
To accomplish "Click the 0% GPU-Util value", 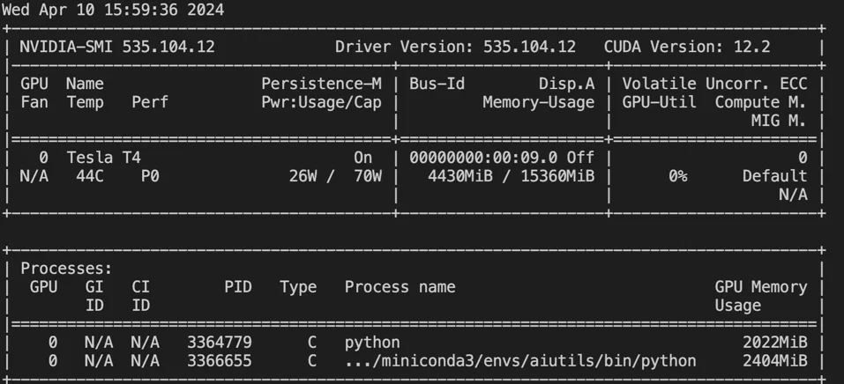I will (677, 176).
